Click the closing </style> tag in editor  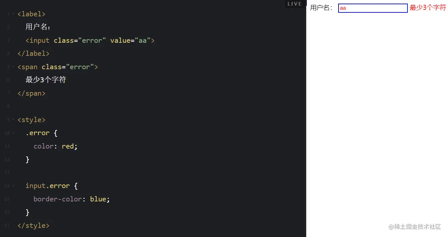(x=33, y=225)
